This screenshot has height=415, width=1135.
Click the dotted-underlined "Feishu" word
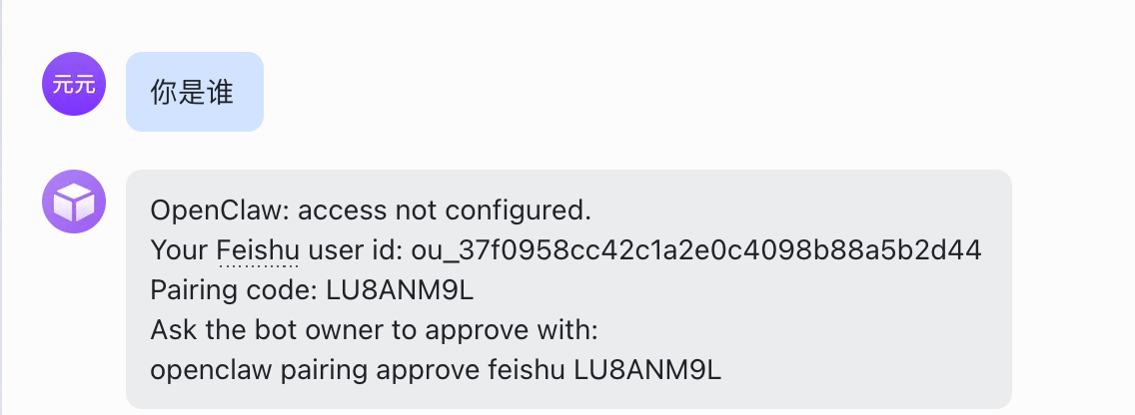click(258, 250)
